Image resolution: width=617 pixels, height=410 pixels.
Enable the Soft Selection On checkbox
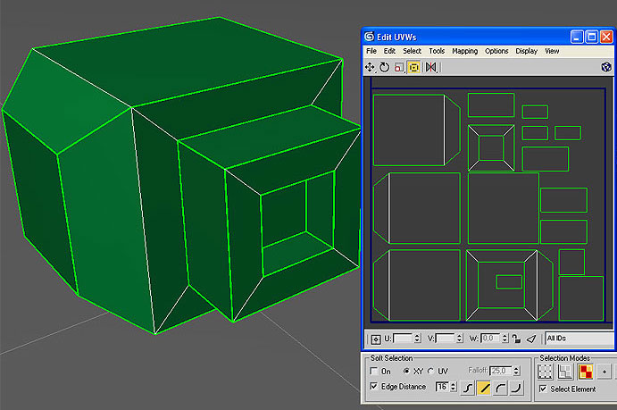click(374, 371)
